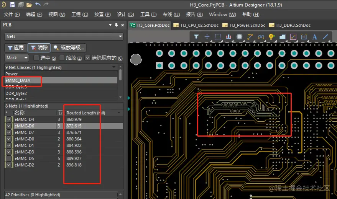Click the Place Keepout track tool

(x=293, y=37)
